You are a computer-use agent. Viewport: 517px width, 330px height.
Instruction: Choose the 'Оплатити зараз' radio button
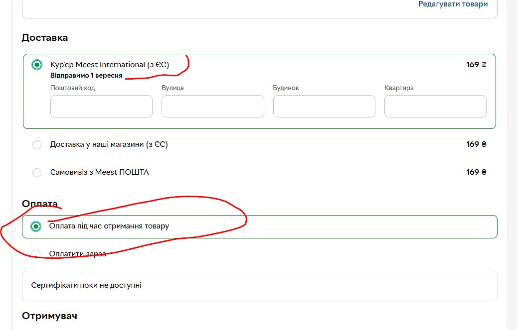click(36, 254)
